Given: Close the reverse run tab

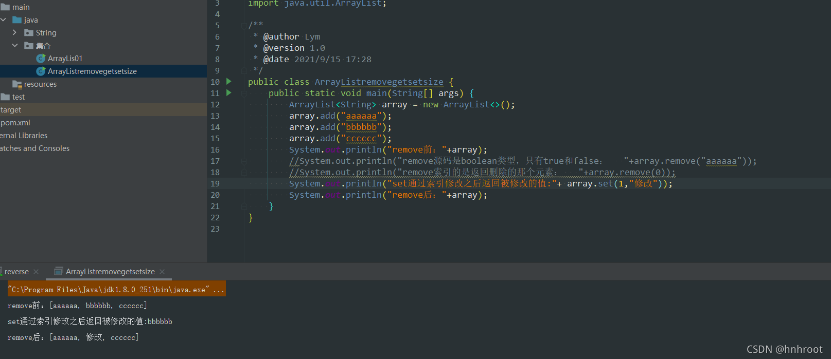Looking at the screenshot, I should [36, 272].
